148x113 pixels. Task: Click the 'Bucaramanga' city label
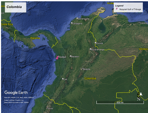[x=98, y=50]
